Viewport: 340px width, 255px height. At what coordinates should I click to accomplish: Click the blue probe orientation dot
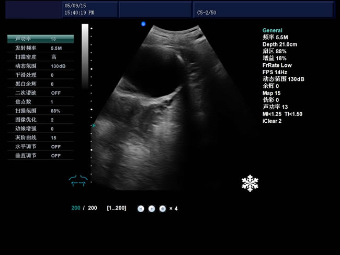click(143, 24)
